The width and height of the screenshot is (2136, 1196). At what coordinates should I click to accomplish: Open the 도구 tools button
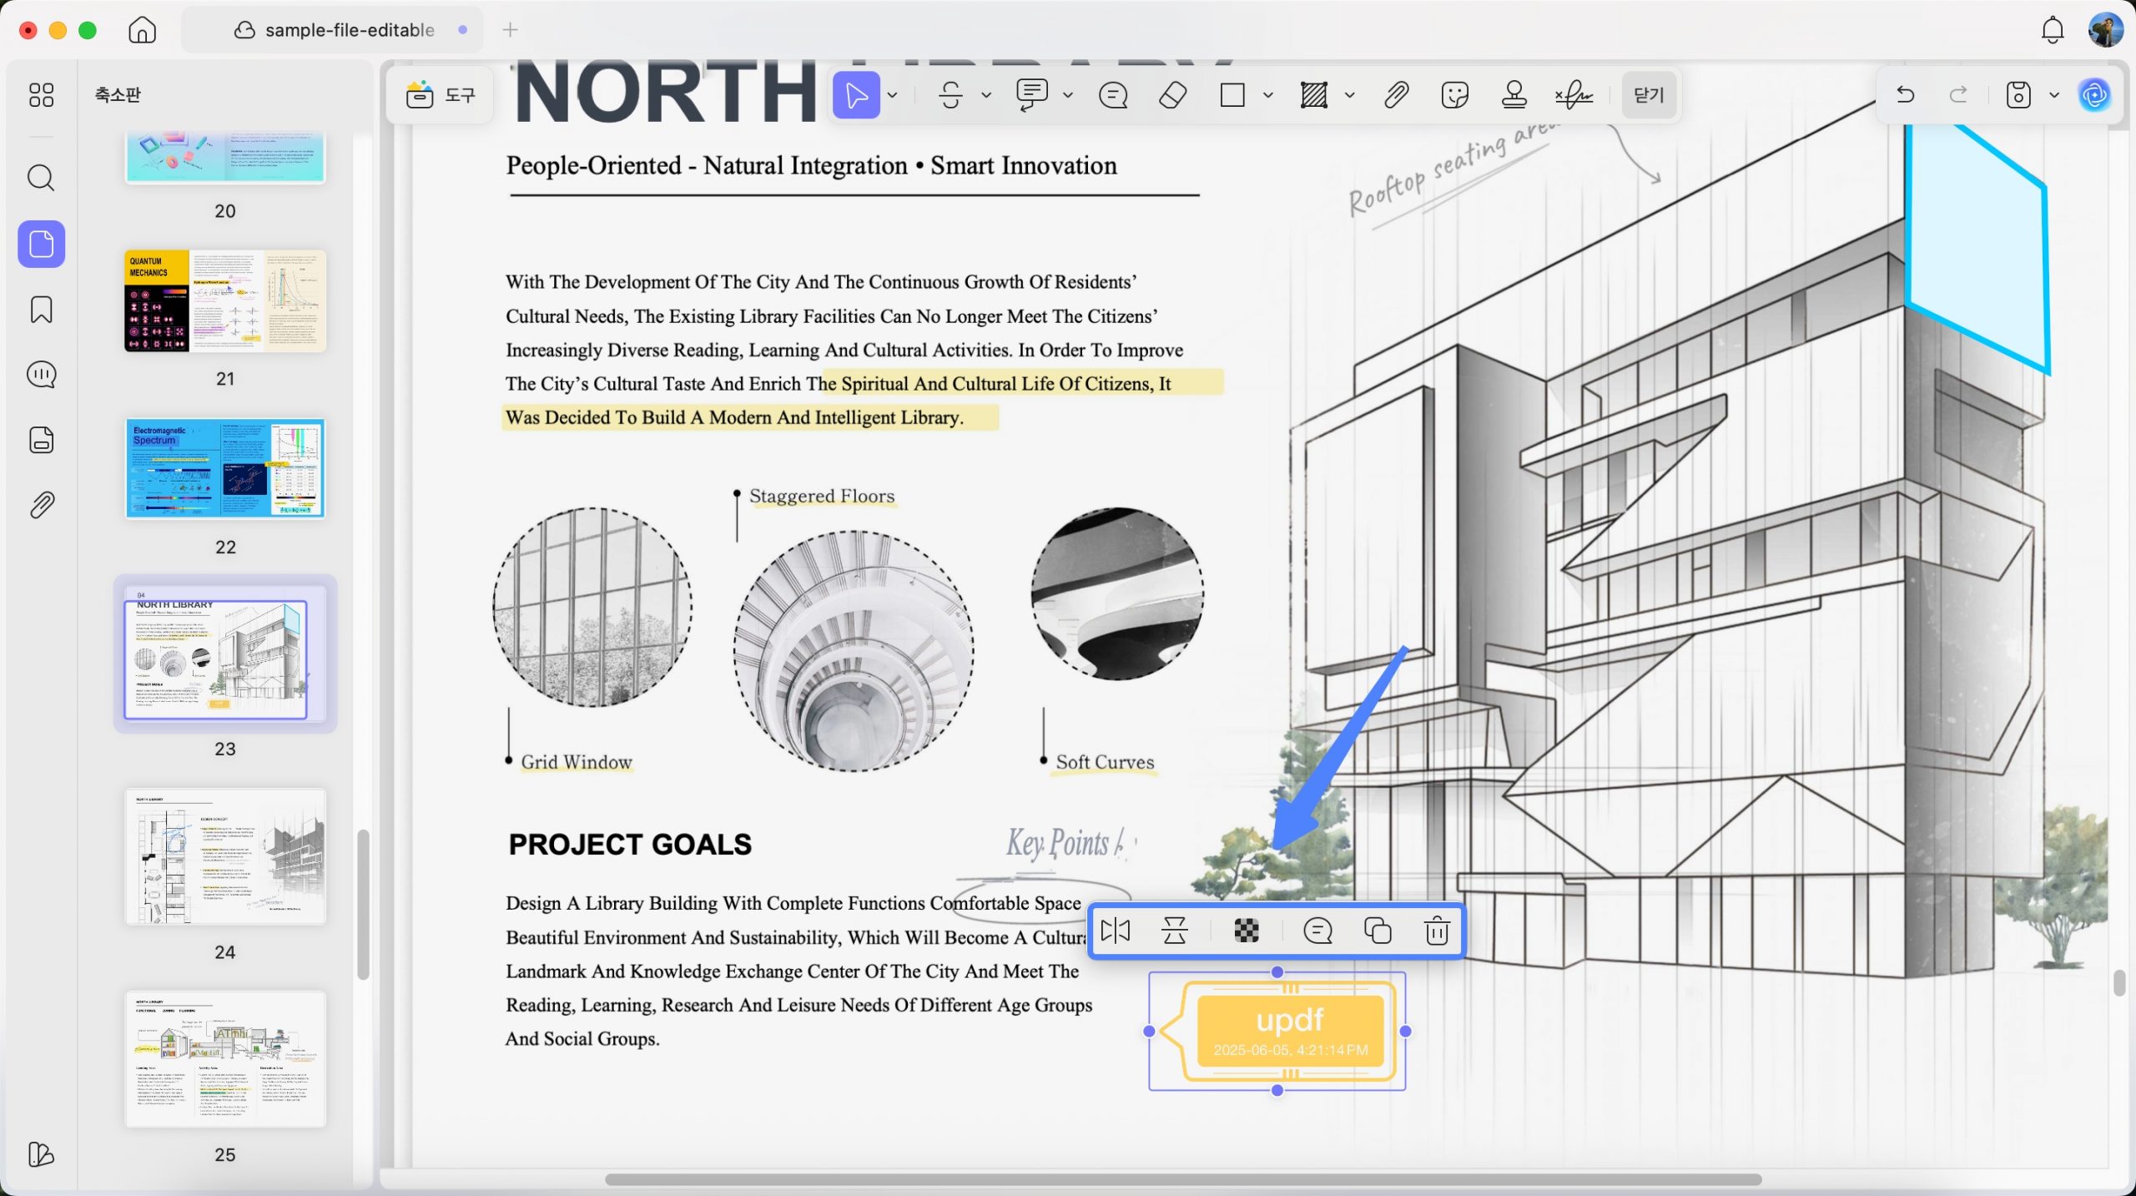440,95
